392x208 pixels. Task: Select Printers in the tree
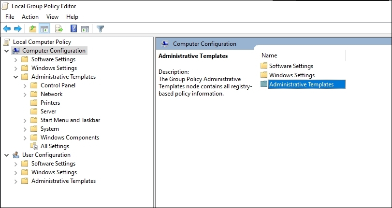pyautogui.click(x=50, y=103)
